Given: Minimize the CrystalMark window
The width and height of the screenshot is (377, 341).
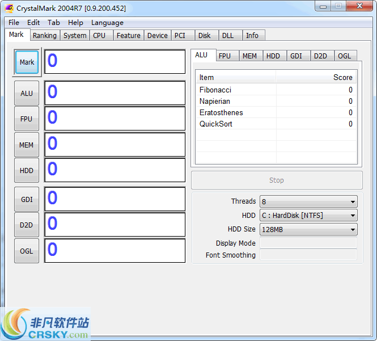Looking at the screenshot, I should [x=323, y=6].
